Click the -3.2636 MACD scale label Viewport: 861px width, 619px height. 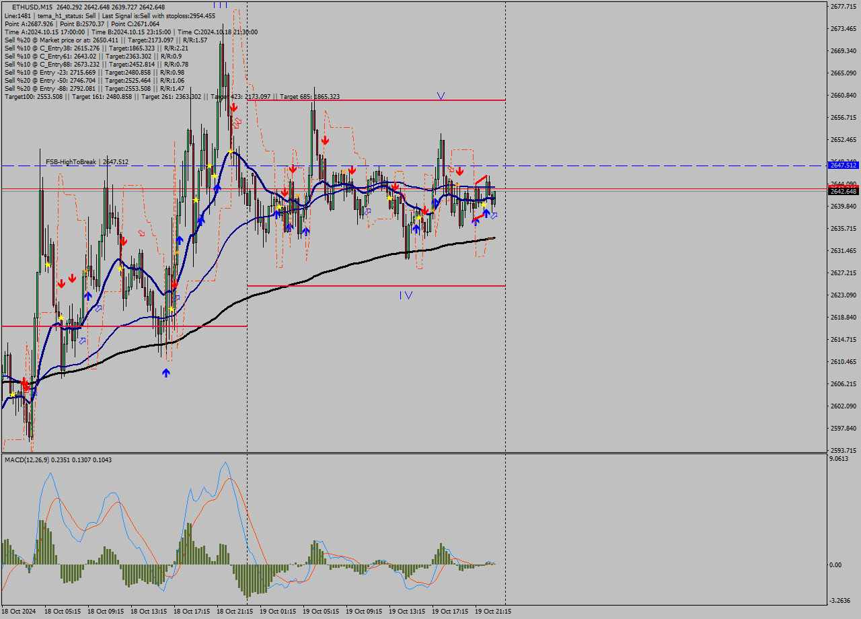click(x=840, y=601)
